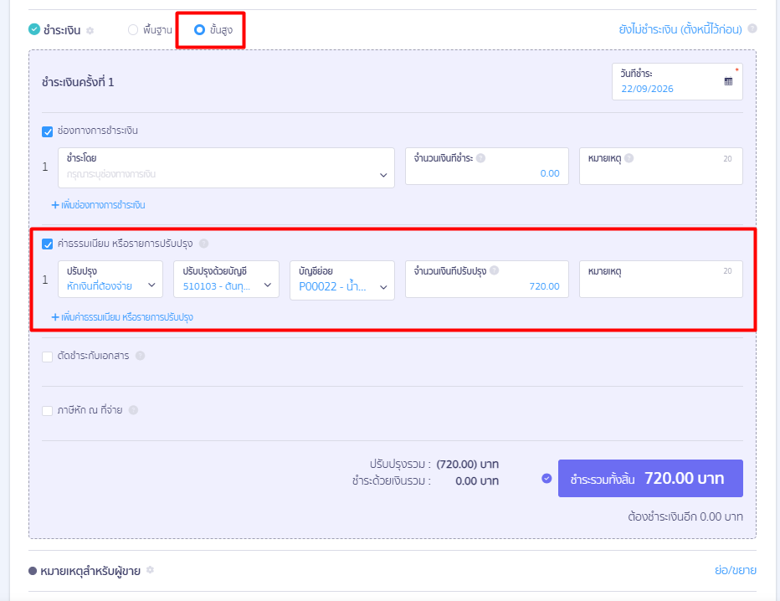Select the พื้นฐาน radio option
This screenshot has height=601, width=780.
(x=133, y=30)
